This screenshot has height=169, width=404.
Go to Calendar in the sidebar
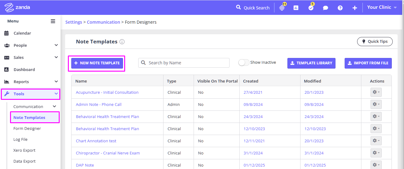coord(22,33)
